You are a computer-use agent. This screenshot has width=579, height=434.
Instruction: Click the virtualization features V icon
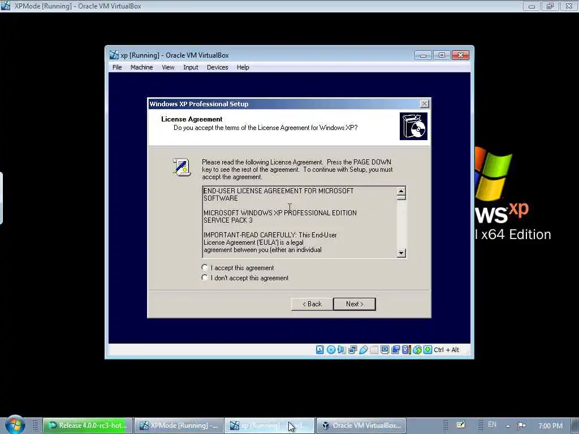coord(406,349)
